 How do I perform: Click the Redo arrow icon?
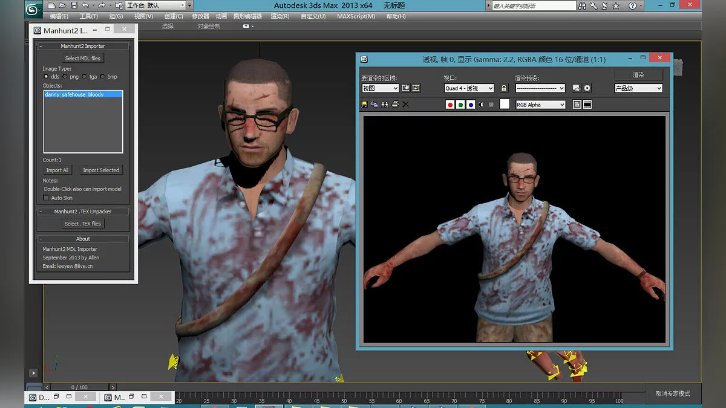[x=102, y=6]
